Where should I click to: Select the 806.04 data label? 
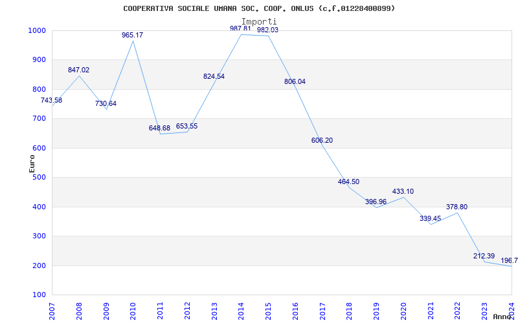[295, 81]
